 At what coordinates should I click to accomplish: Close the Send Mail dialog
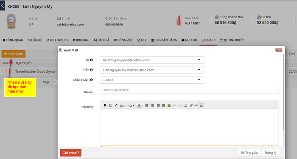279,50
